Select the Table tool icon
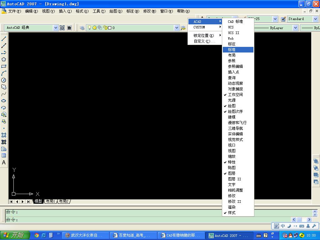 point(4,156)
